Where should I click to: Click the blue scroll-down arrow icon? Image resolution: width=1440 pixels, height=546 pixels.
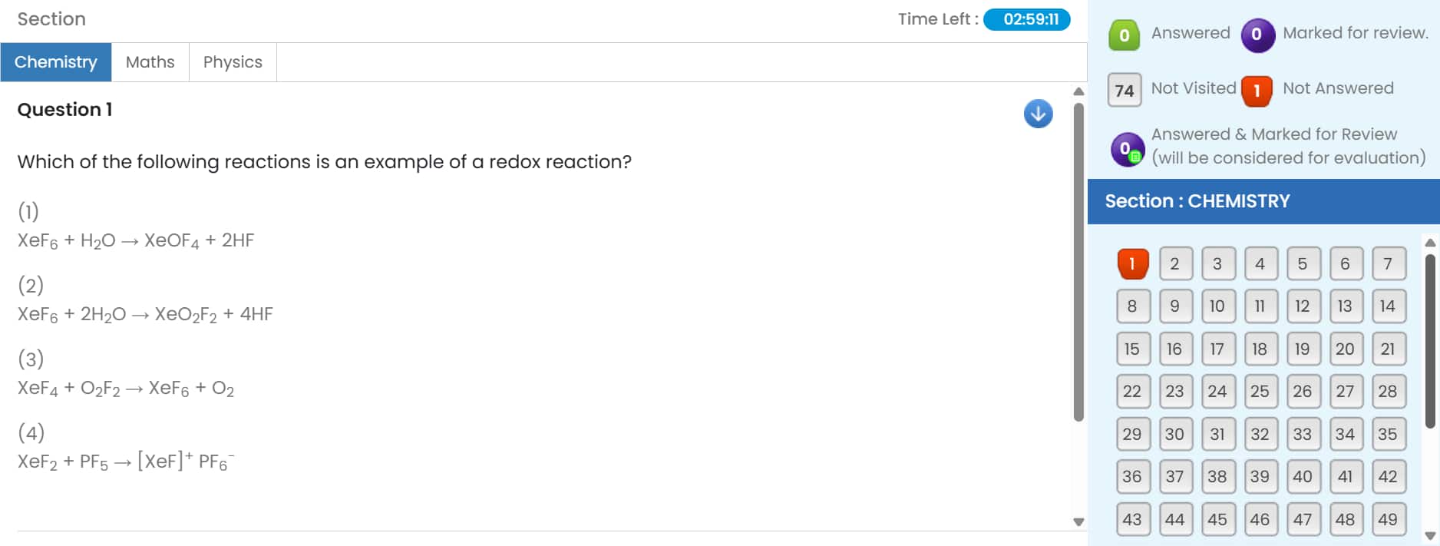click(1038, 114)
